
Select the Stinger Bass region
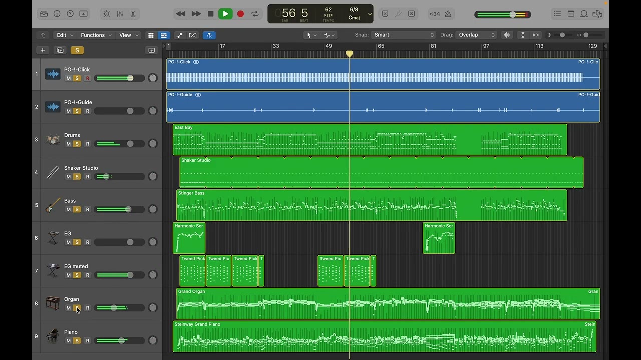click(372, 205)
